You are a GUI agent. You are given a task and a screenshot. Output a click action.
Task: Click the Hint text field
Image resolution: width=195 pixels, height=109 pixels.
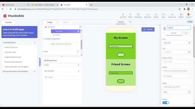[x=175, y=43]
